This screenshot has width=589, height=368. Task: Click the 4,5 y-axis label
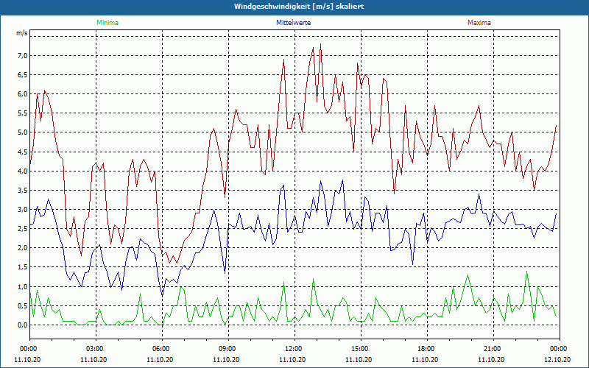pos(22,152)
